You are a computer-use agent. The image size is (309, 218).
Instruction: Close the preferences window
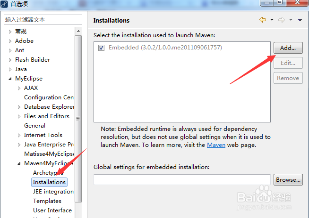coord(297,3)
